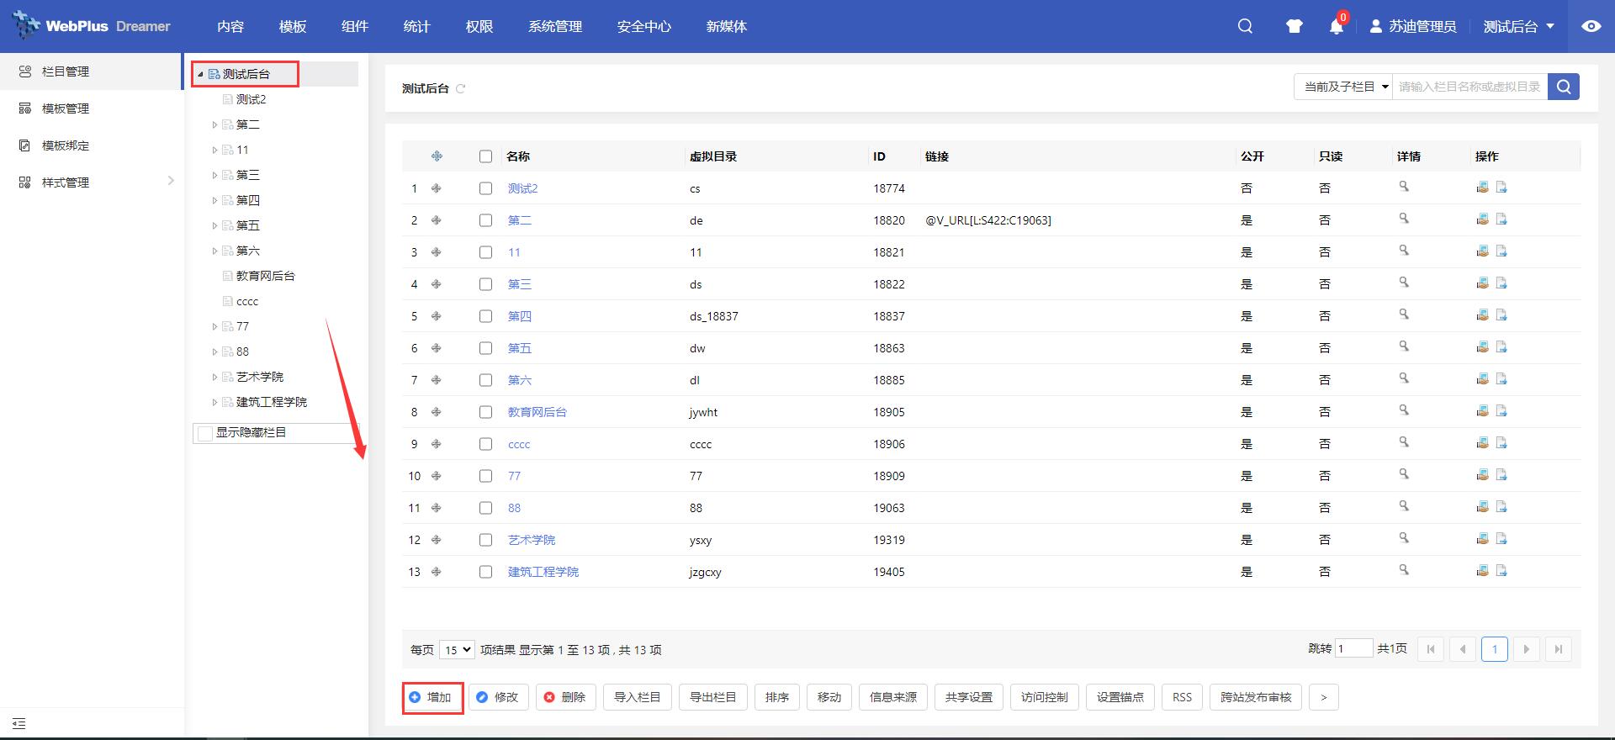Click the 跳转 page number field

[x=1354, y=648]
